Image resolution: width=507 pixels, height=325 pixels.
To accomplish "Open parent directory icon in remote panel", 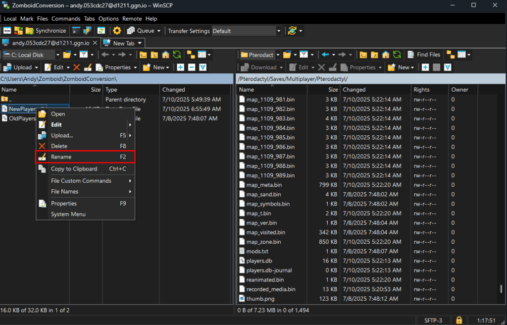I will click(363, 54).
